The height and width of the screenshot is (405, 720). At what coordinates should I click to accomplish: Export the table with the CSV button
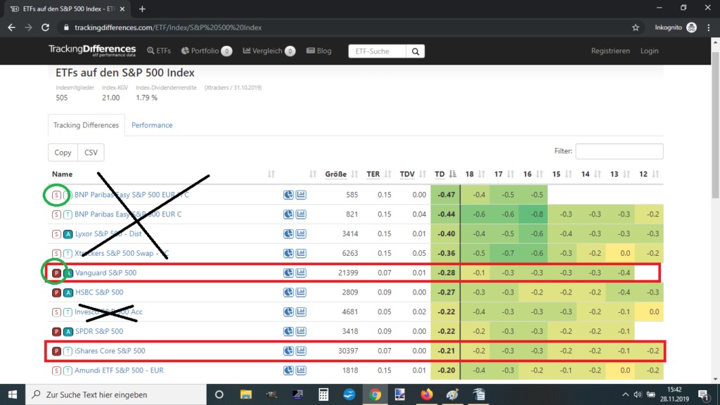[x=91, y=153]
